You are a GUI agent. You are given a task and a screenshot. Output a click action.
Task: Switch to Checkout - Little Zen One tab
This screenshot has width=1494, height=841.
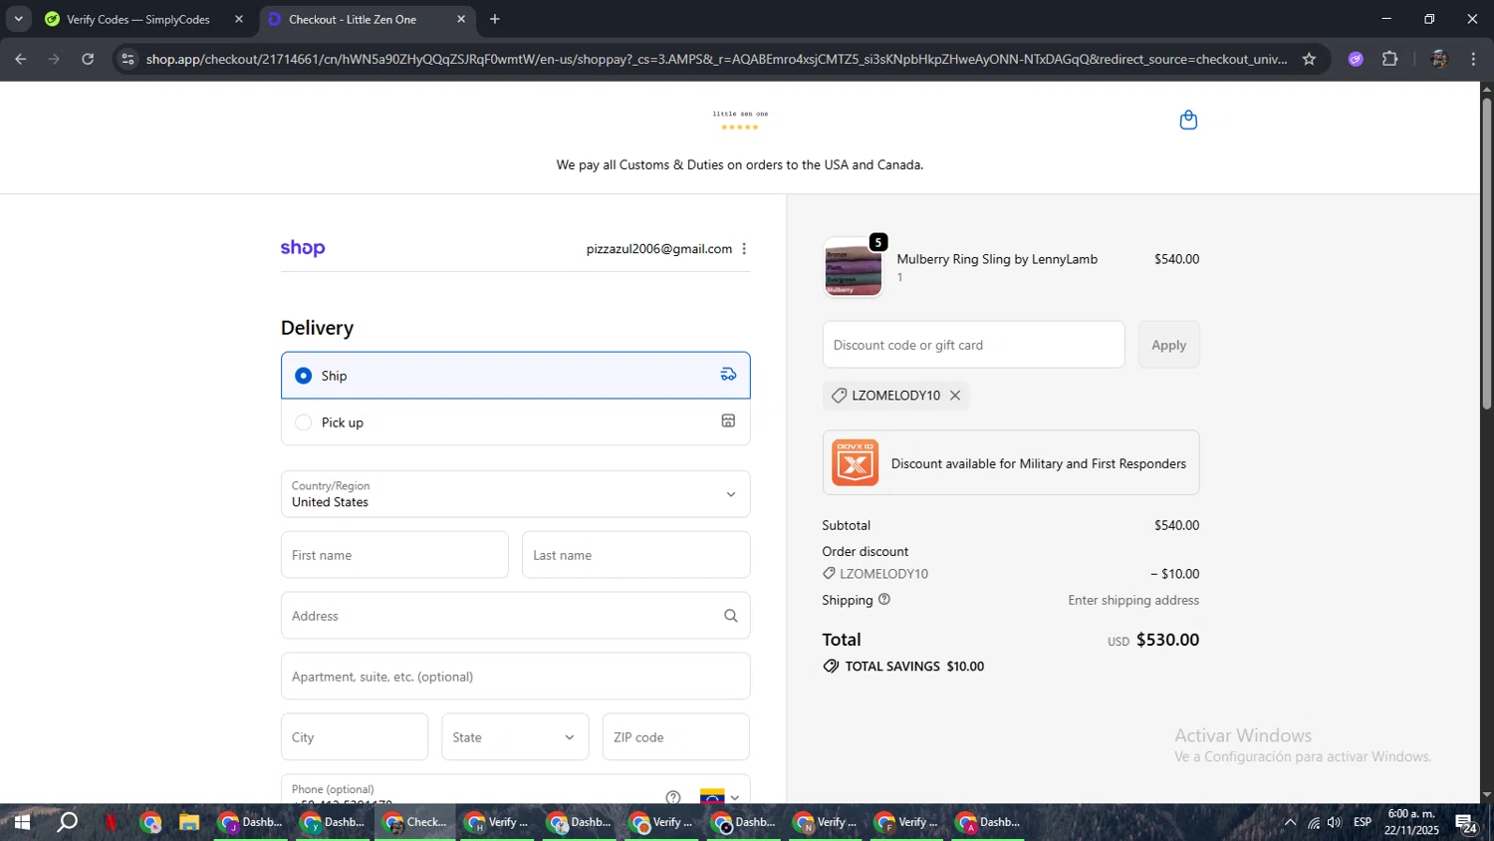coord(367,19)
